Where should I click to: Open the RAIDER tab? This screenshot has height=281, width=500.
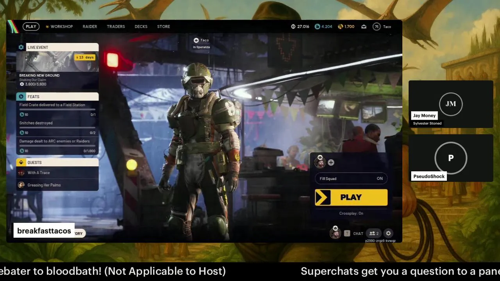pos(90,27)
